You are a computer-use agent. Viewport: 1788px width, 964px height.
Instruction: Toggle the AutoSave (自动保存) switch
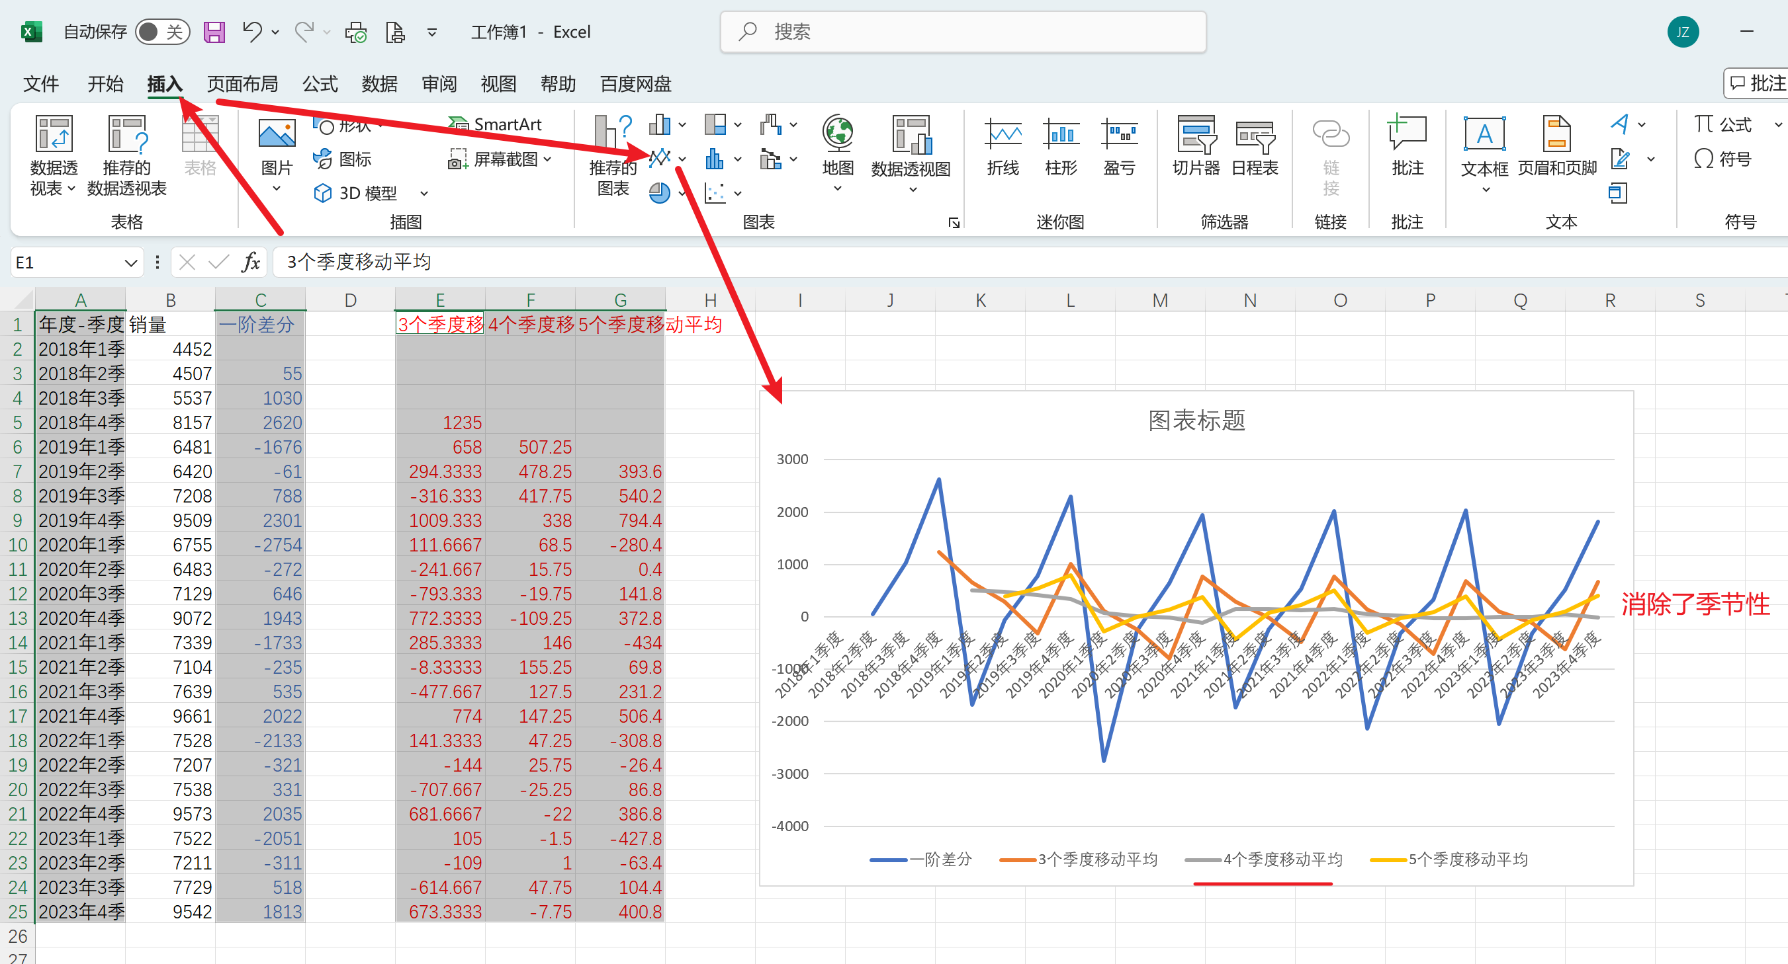[x=162, y=32]
